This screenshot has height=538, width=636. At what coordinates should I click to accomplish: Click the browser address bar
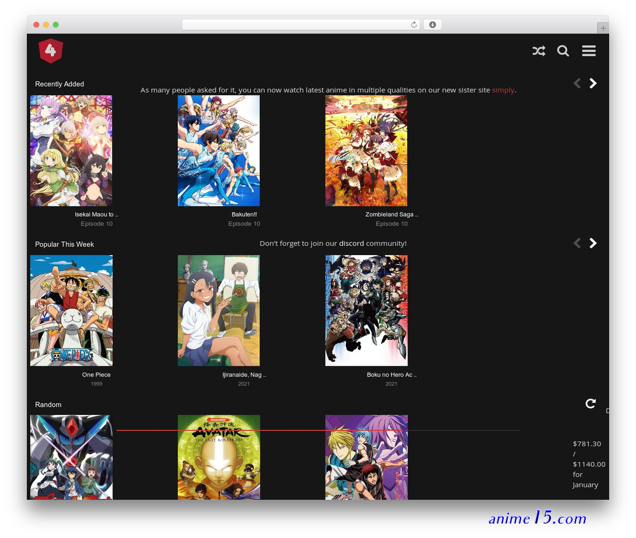(x=301, y=25)
